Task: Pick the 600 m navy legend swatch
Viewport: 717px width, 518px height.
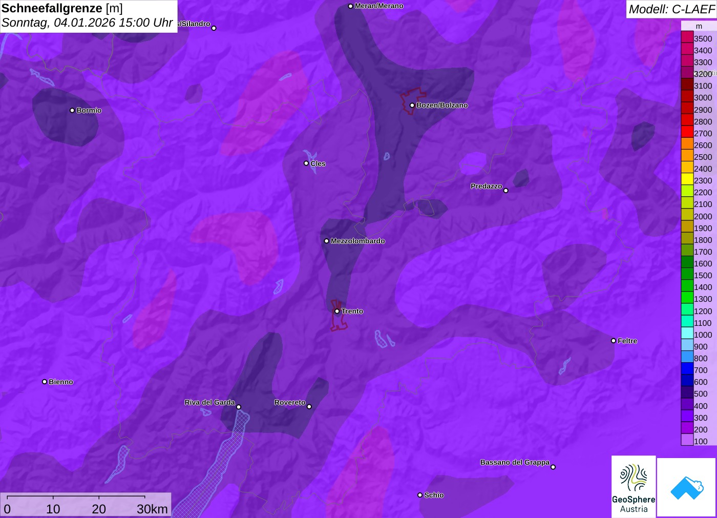Action: (x=687, y=380)
